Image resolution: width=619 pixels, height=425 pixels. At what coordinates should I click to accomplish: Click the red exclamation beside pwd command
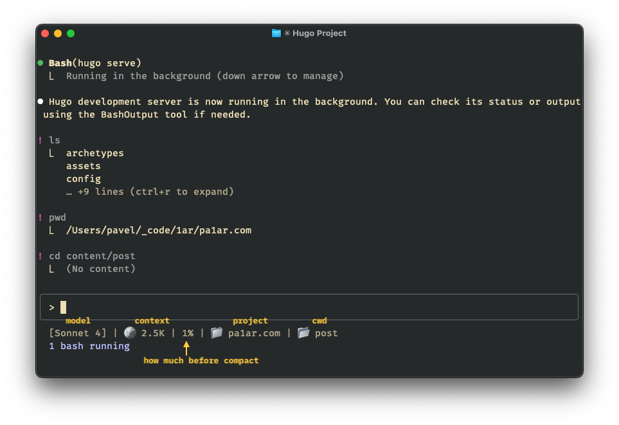tap(40, 217)
